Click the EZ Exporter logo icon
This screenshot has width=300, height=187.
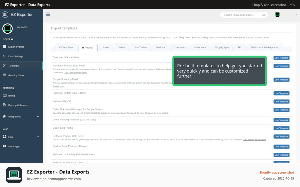click(5, 14)
